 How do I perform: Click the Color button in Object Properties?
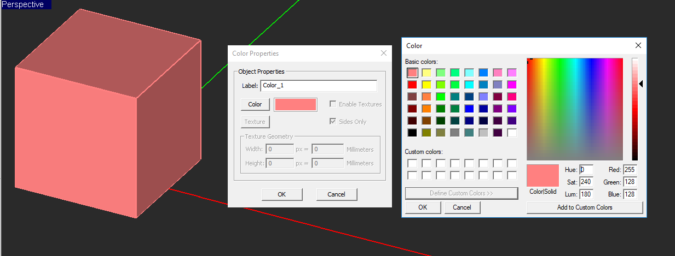[255, 104]
